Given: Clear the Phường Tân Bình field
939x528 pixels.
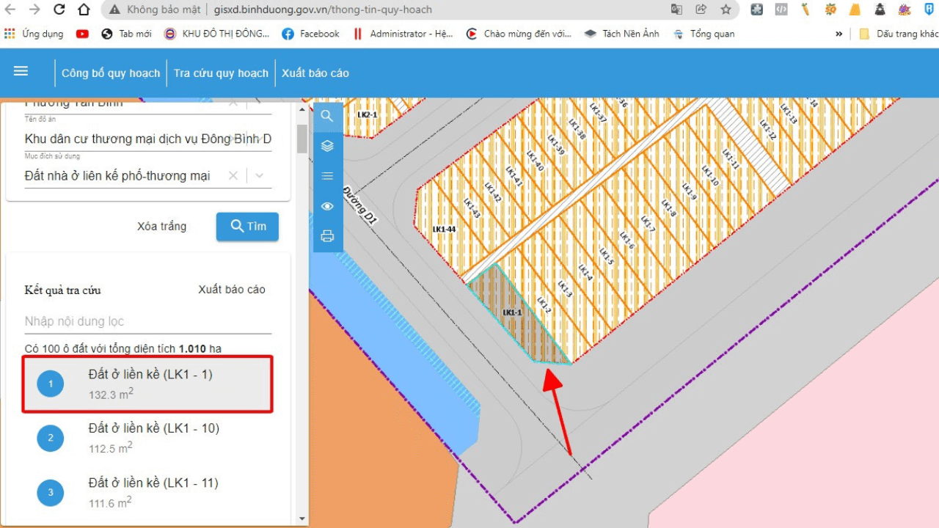Looking at the screenshot, I should click(233, 103).
